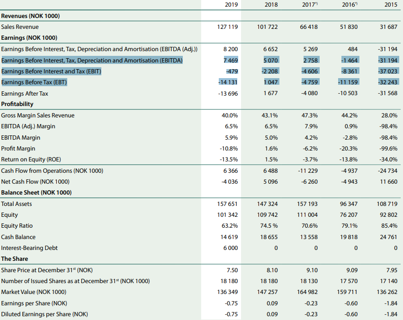Select the highlighted 7 469 EBITDA value
The image size is (403, 320).
point(231,60)
